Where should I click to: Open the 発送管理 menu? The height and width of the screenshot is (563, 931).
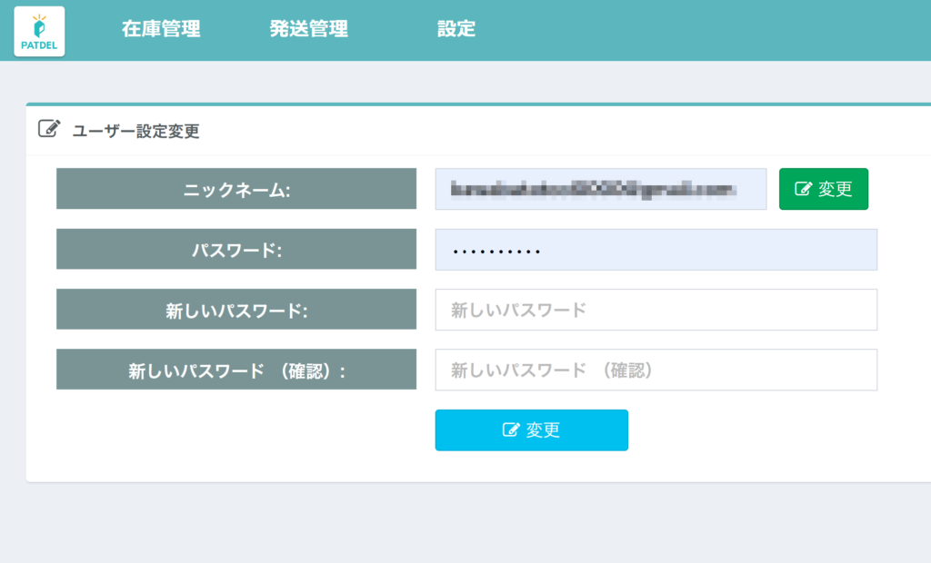[x=309, y=29]
